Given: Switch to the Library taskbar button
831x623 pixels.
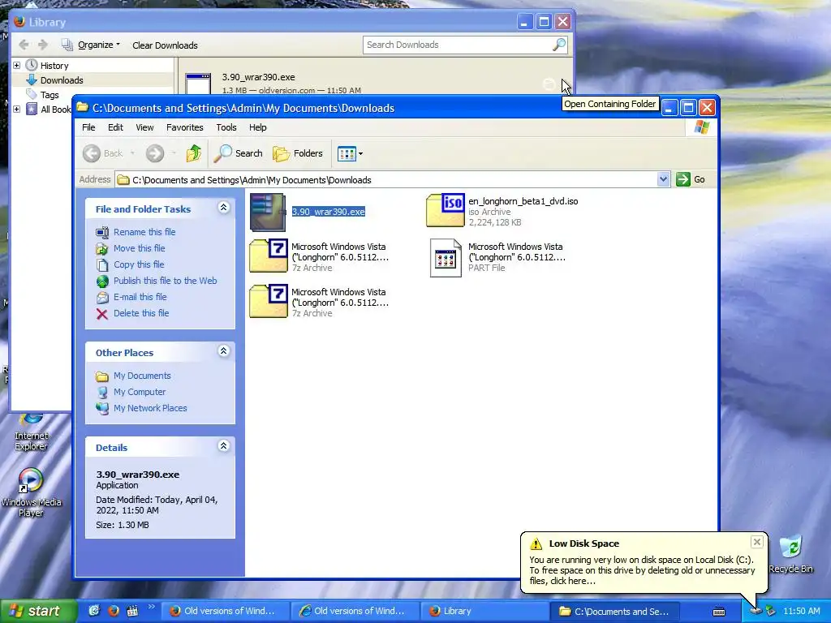Looking at the screenshot, I should pyautogui.click(x=485, y=611).
